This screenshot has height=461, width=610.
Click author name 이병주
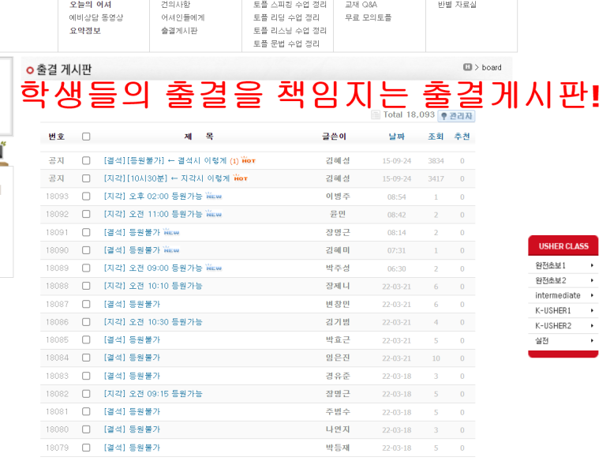click(338, 197)
